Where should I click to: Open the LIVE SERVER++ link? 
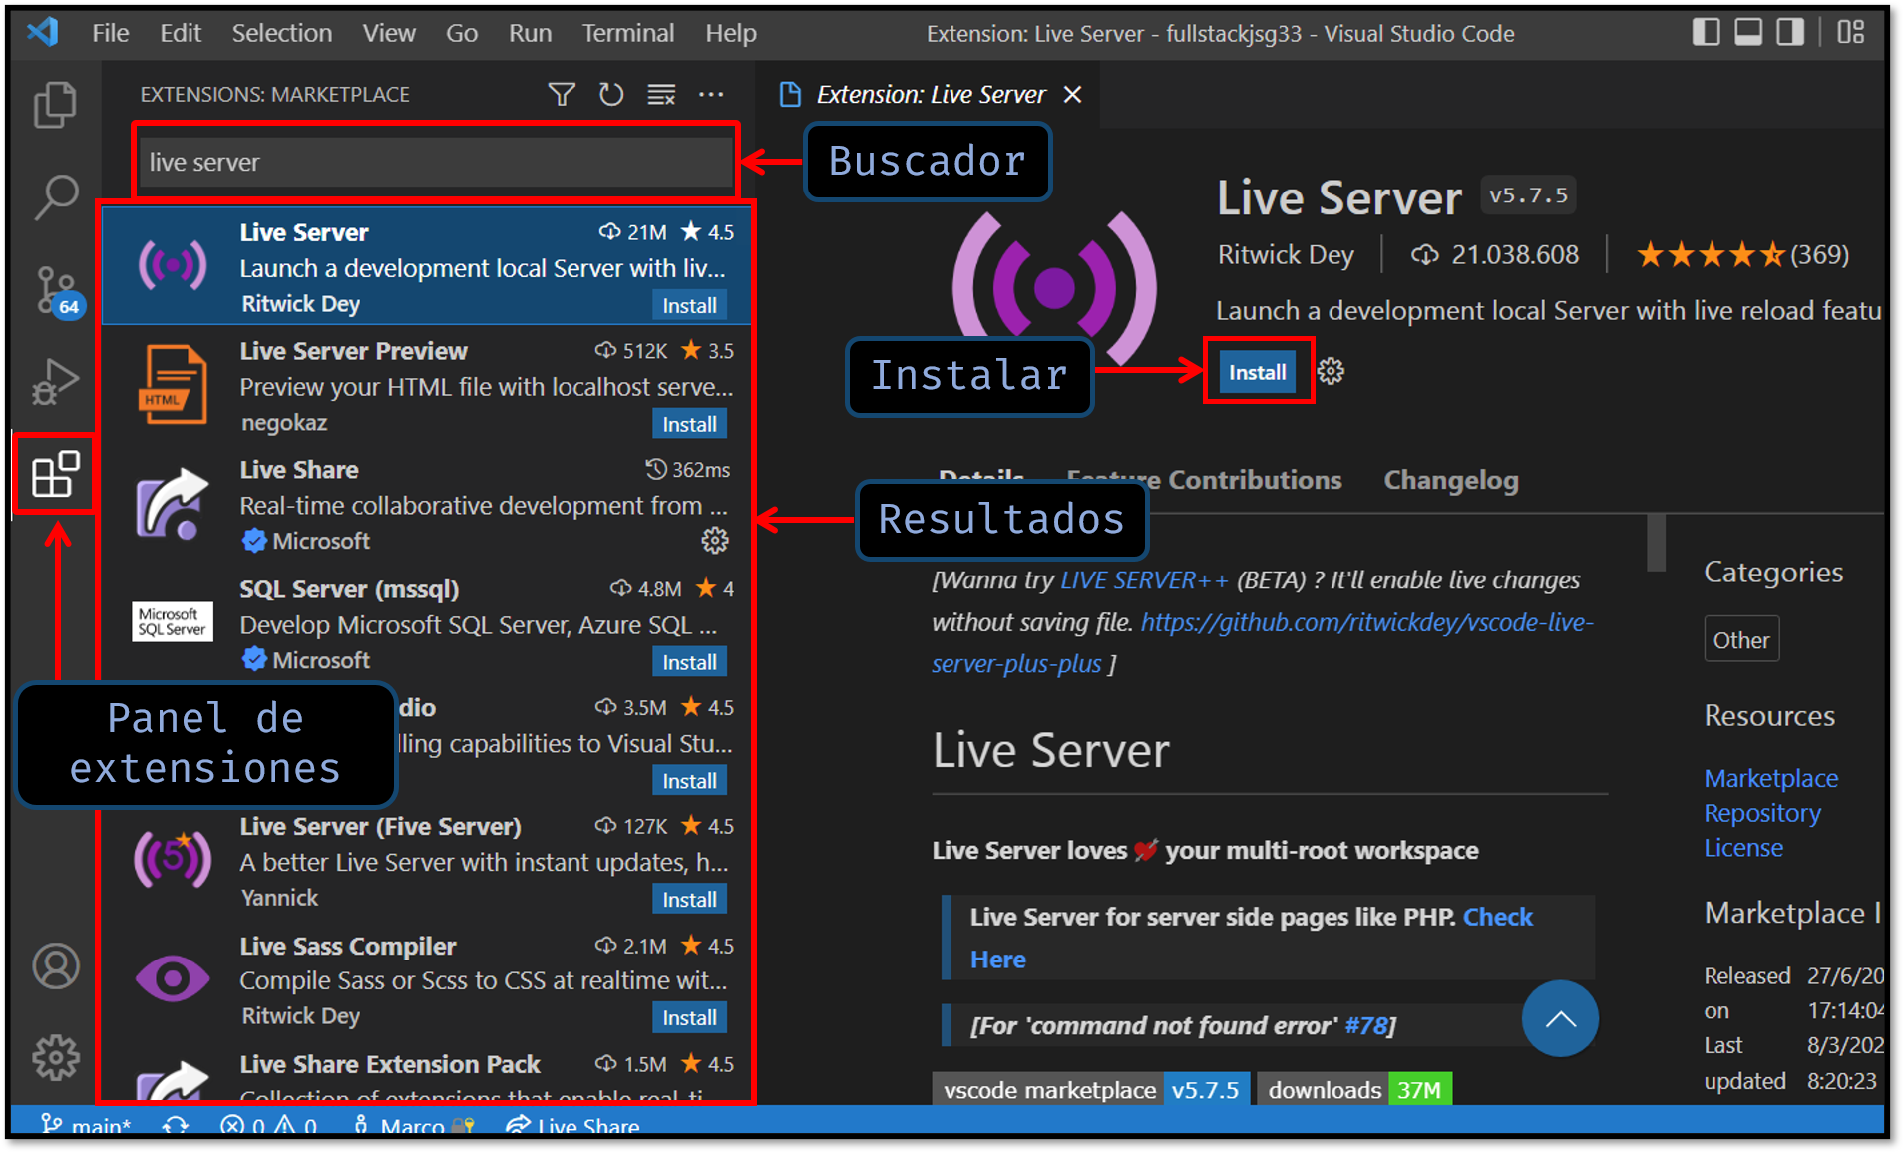point(1144,580)
